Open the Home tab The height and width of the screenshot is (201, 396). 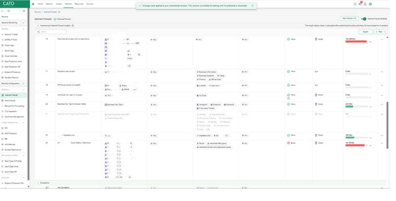click(x=40, y=4)
